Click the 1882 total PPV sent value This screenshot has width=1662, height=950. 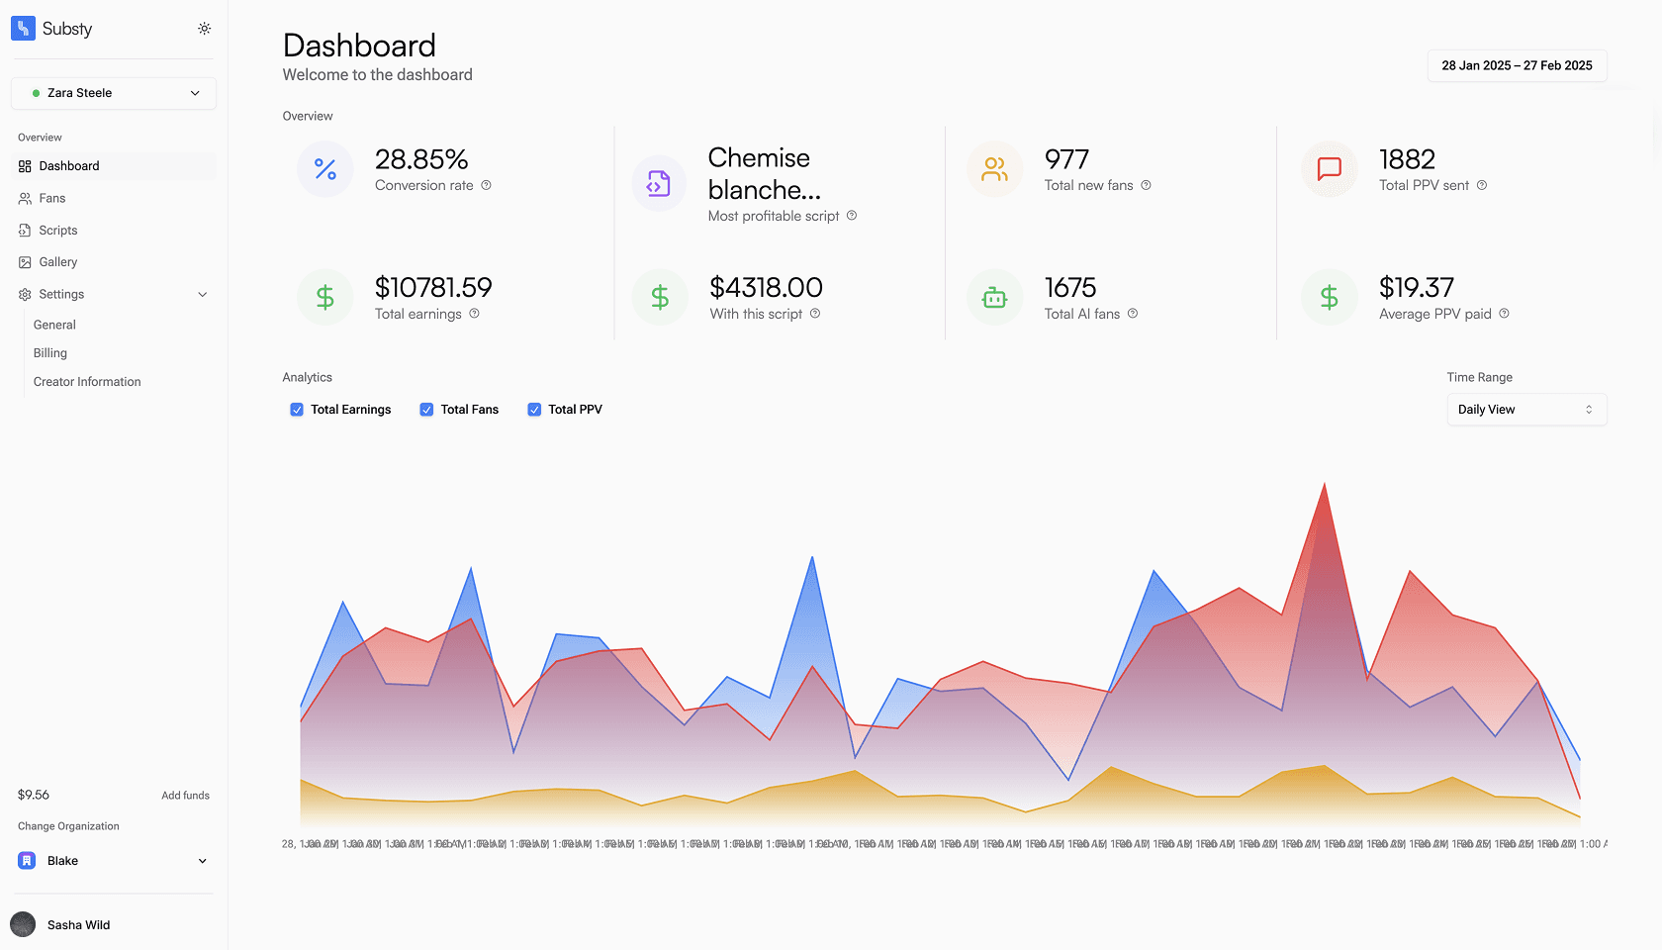tap(1407, 159)
